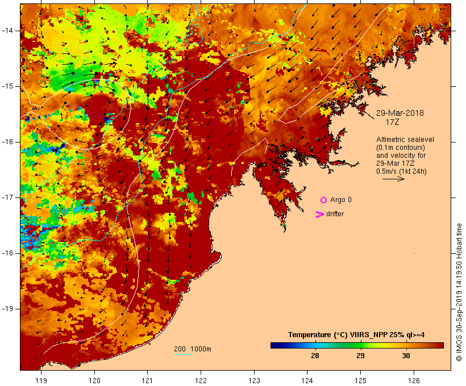Click the '125' longitude axis label
This screenshot has width=466, height=386.
click(361, 380)
